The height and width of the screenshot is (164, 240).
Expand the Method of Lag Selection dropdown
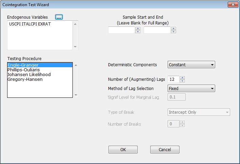191,89
